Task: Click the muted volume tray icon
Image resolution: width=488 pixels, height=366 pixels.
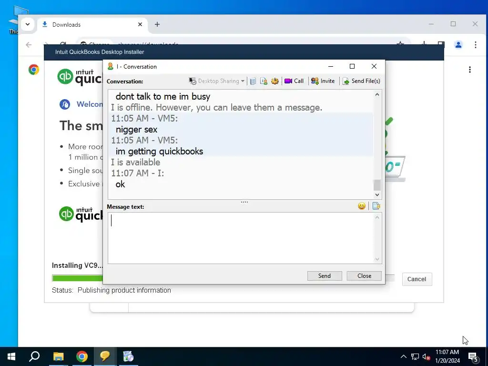Action: point(426,356)
